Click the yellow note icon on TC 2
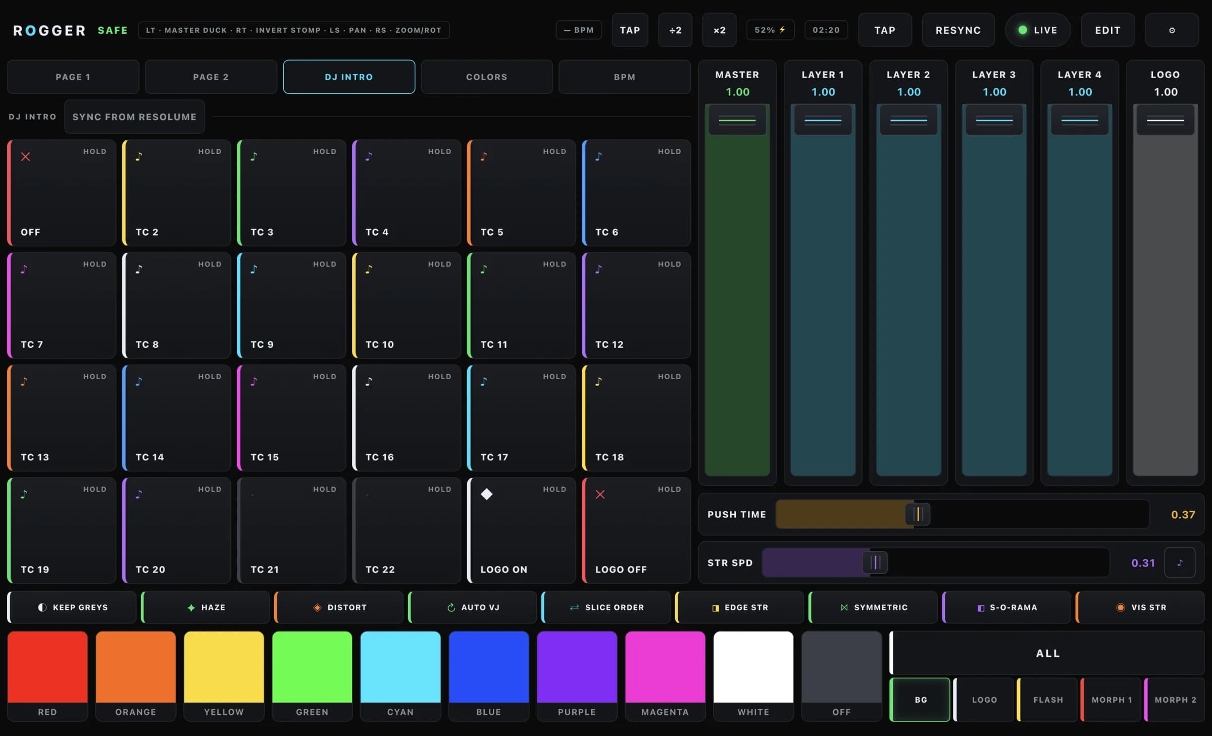1212x736 pixels. pos(139,156)
